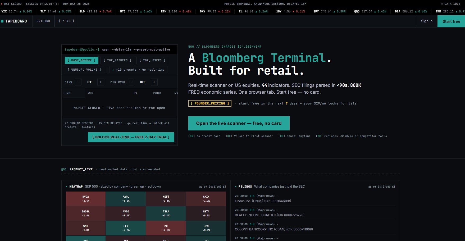Screen dimensions: 465x241
Task: Open the PRICING page link
Action: coord(43,21)
